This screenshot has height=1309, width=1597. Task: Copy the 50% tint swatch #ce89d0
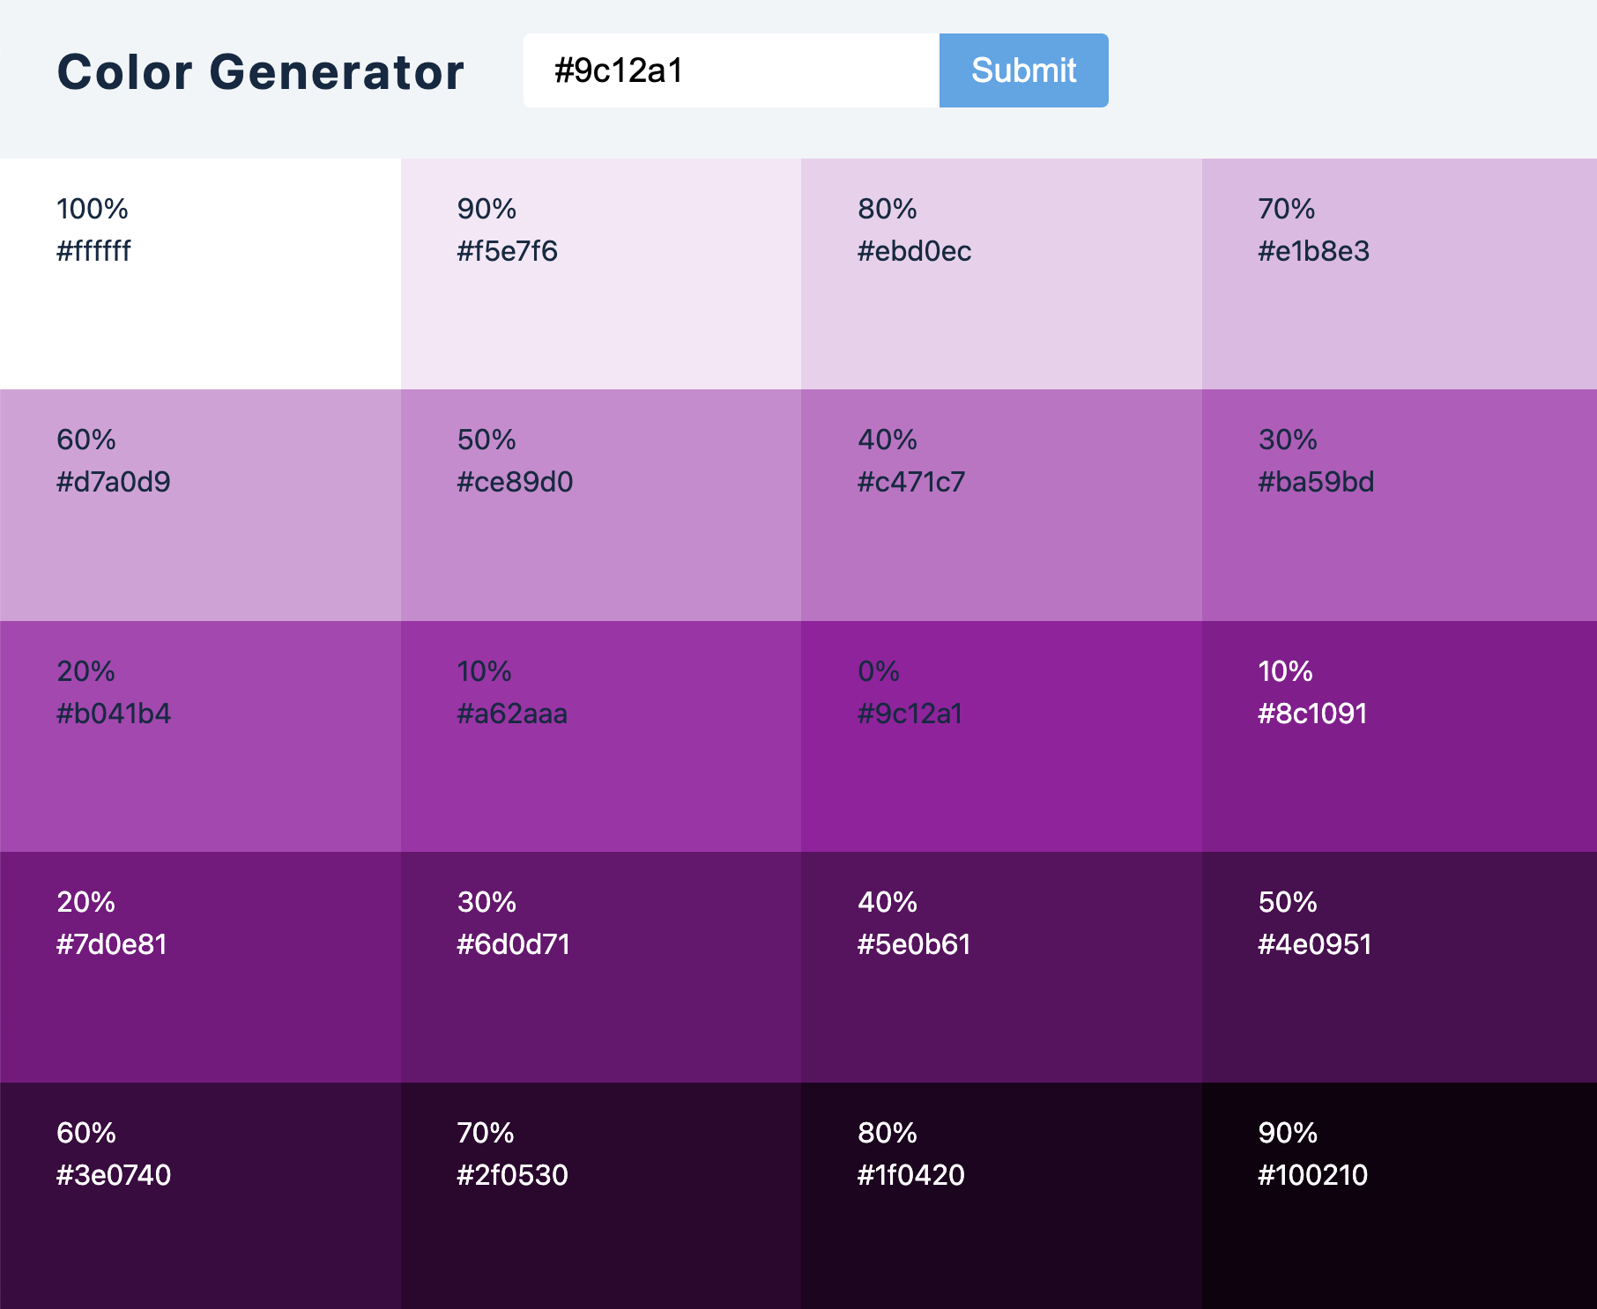click(601, 505)
